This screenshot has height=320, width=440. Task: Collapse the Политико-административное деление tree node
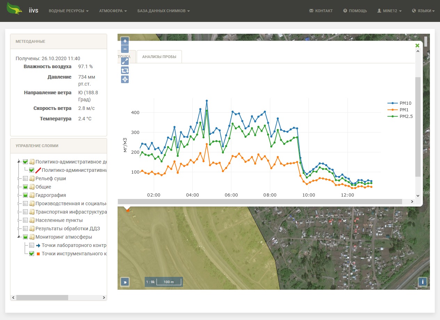tap(19, 162)
